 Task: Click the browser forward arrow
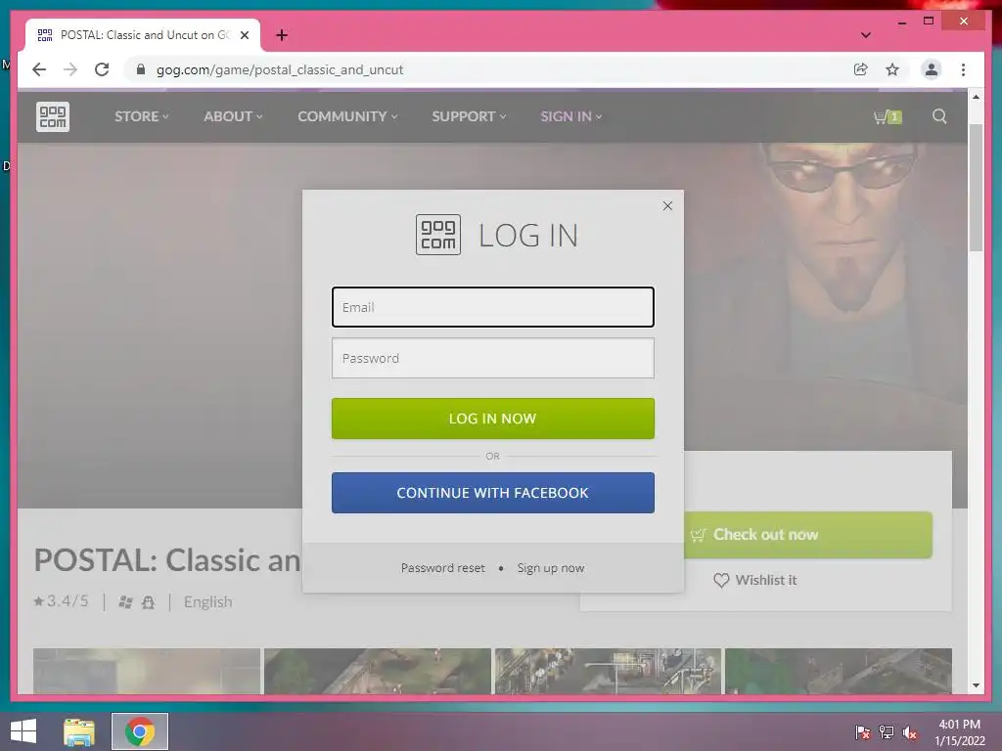pos(70,69)
